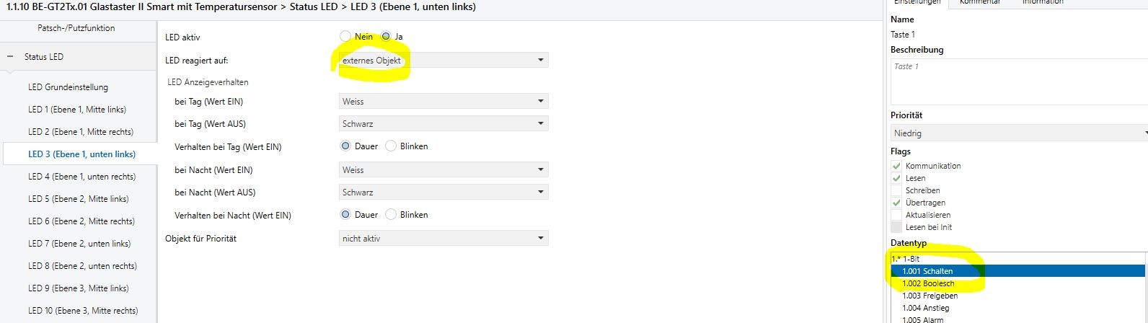The height and width of the screenshot is (323, 1148).
Task: Open the 'bei Tag (Wert EIN)' color dropdown
Action: (443, 102)
